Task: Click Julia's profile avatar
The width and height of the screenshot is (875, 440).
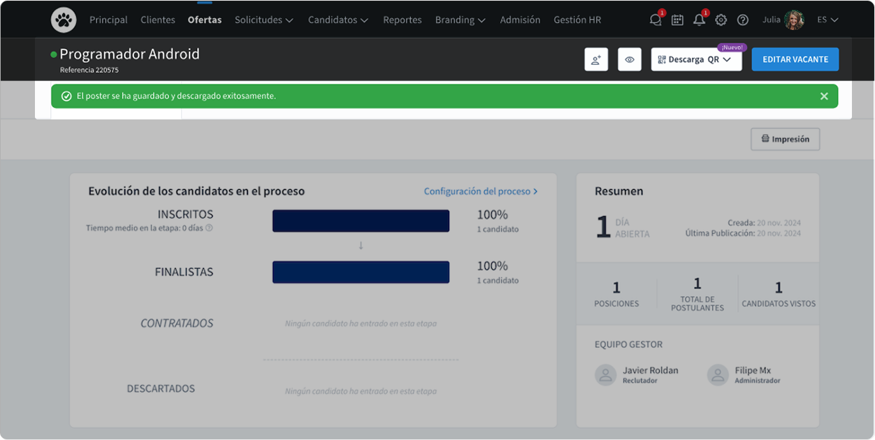Action: pos(794,20)
